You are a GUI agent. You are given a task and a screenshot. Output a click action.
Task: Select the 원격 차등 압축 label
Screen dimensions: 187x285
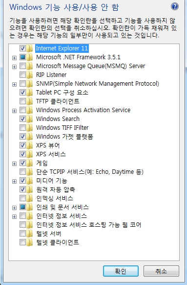pyautogui.click(x=56, y=190)
